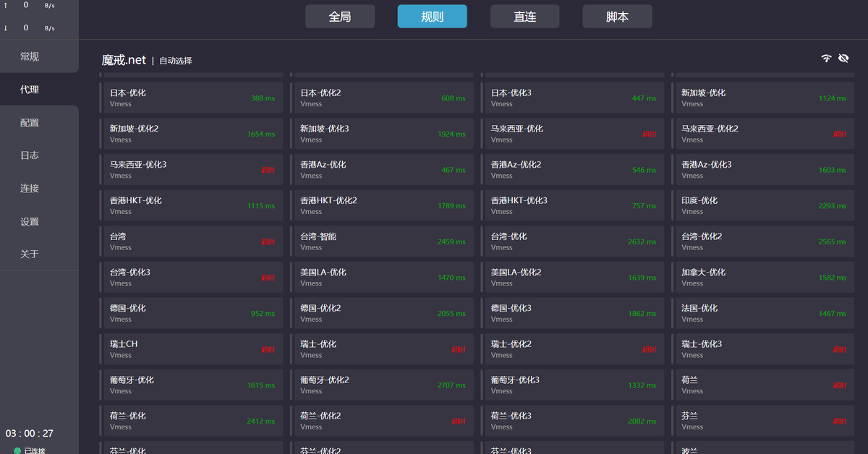Image resolution: width=868 pixels, height=454 pixels.
Task: Switch to 直连 direct mode
Action: click(x=525, y=17)
